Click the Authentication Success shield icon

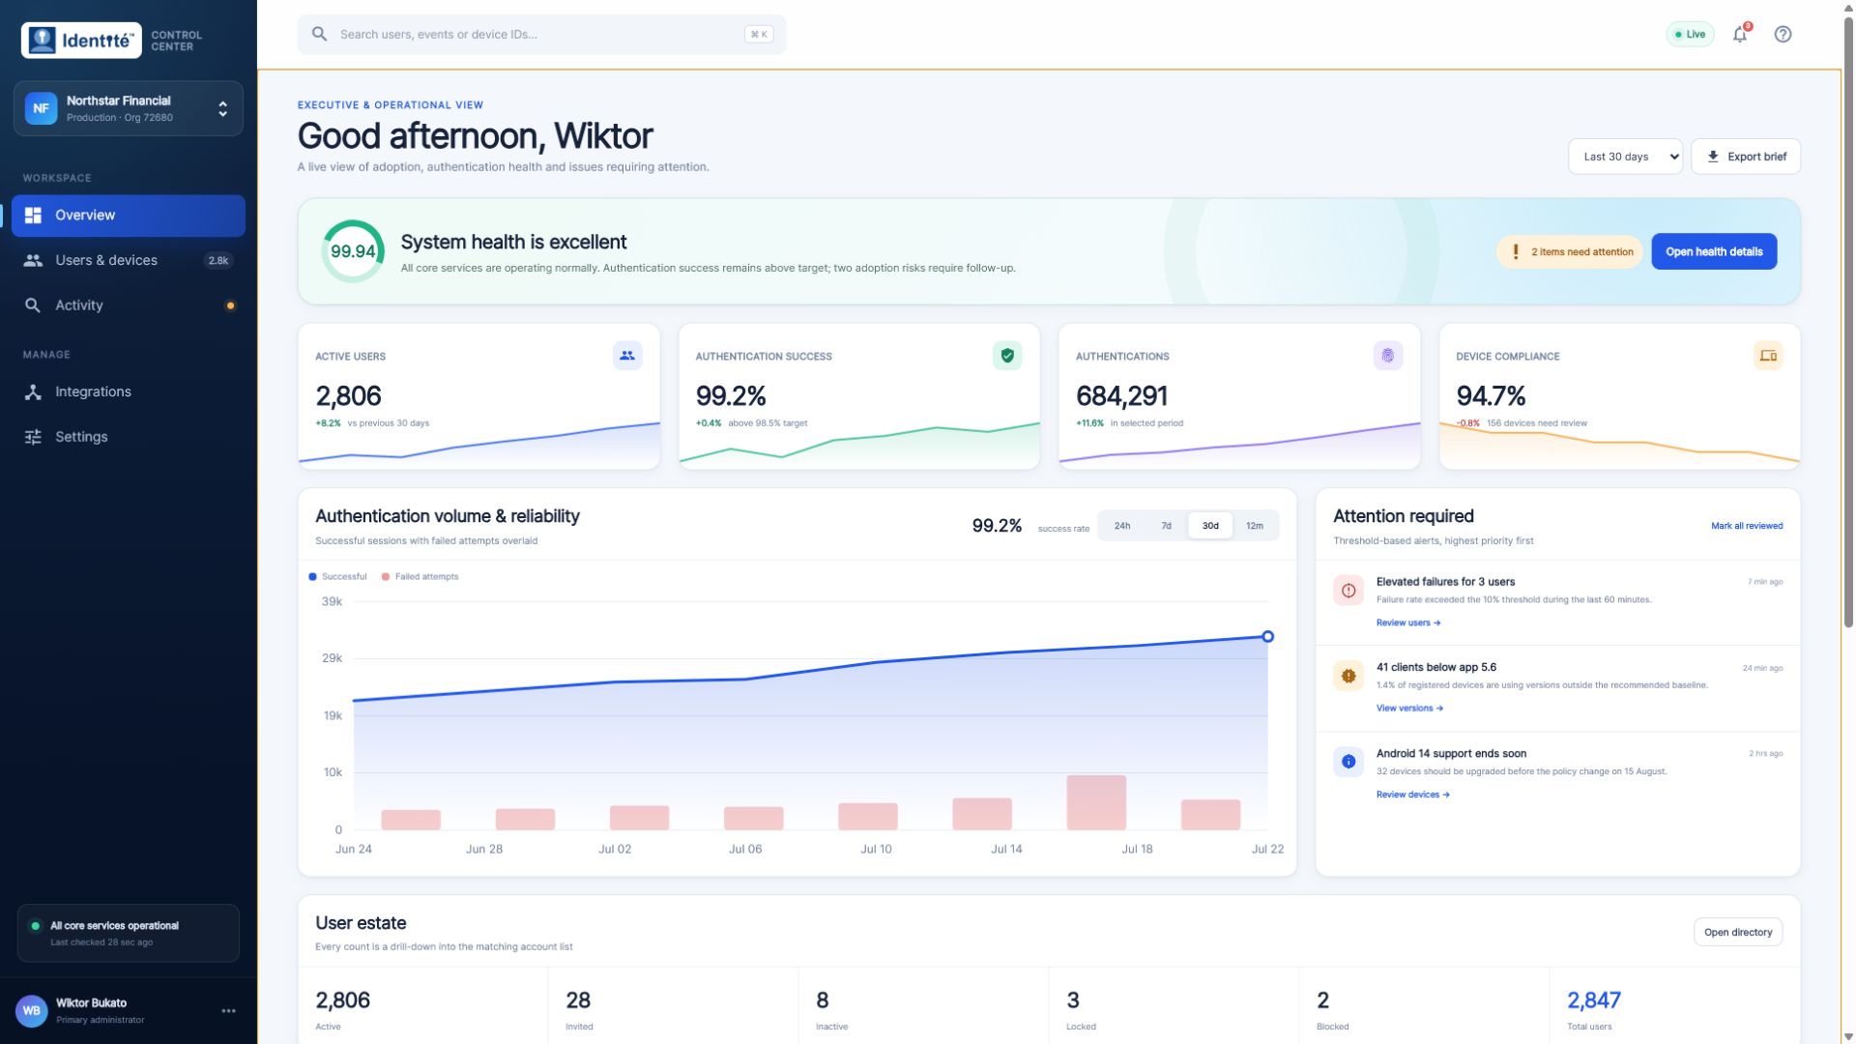pos(1007,356)
